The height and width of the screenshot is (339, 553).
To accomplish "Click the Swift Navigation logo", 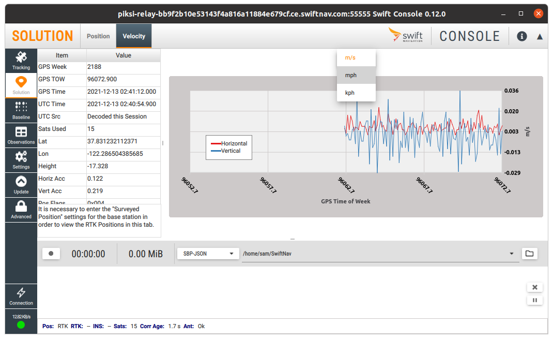I will [406, 35].
